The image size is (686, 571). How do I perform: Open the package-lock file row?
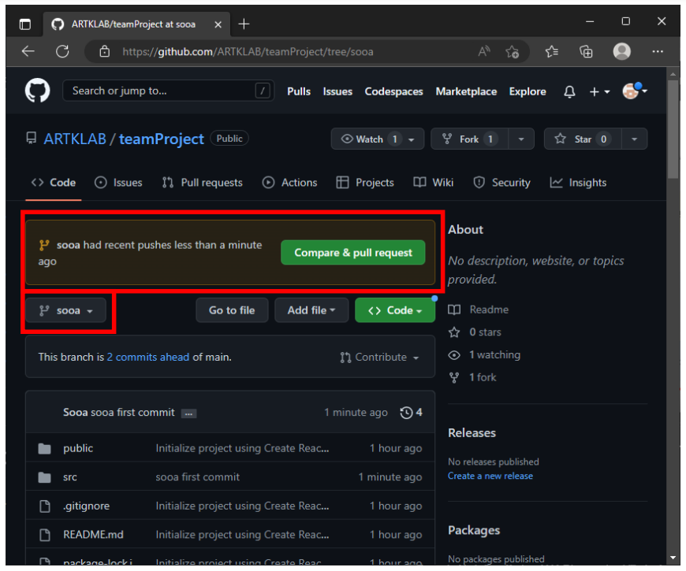tap(230, 558)
